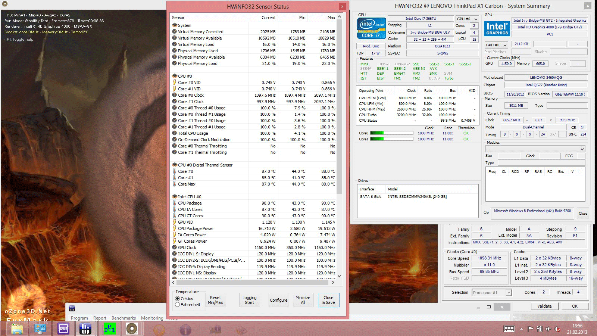597x336 pixels.
Task: Click the Minimize All button
Action: pos(303,300)
